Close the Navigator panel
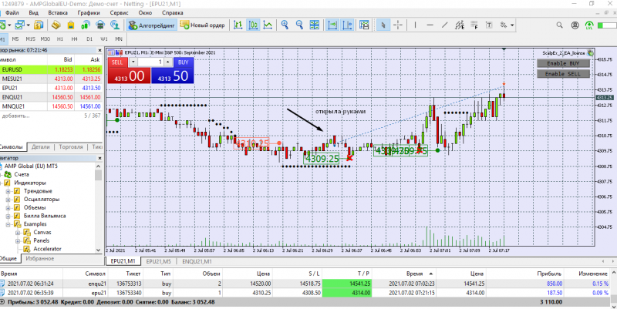The image size is (617, 309). pyautogui.click(x=99, y=158)
